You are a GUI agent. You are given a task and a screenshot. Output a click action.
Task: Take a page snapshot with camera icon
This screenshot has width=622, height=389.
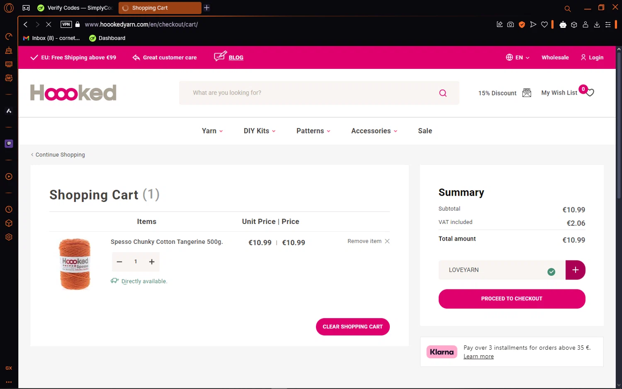click(510, 24)
